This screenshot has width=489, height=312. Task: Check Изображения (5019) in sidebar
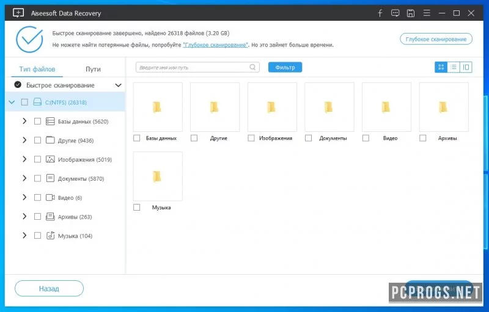pyautogui.click(x=37, y=159)
